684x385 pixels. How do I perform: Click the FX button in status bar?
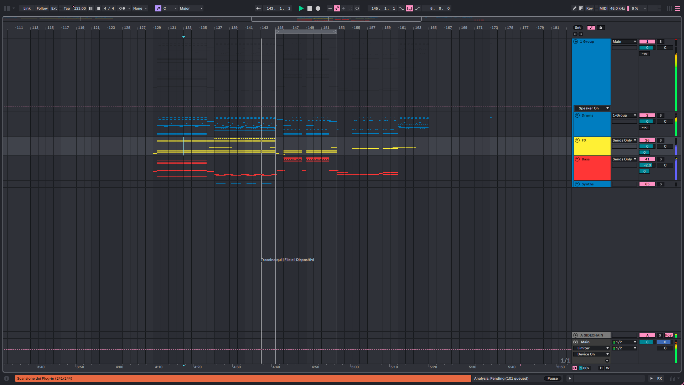point(660,379)
